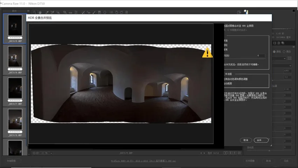Select the White Balance eyedropper tool
This screenshot has width=298, height=168.
coord(47,12)
